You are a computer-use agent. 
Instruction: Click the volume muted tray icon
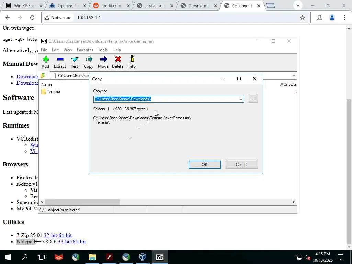tap(308, 257)
